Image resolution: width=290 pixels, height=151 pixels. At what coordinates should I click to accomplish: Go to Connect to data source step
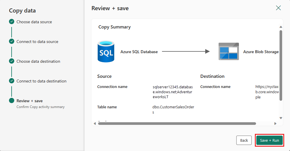coord(37,42)
